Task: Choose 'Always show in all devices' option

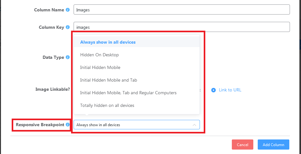Action: 108,42
